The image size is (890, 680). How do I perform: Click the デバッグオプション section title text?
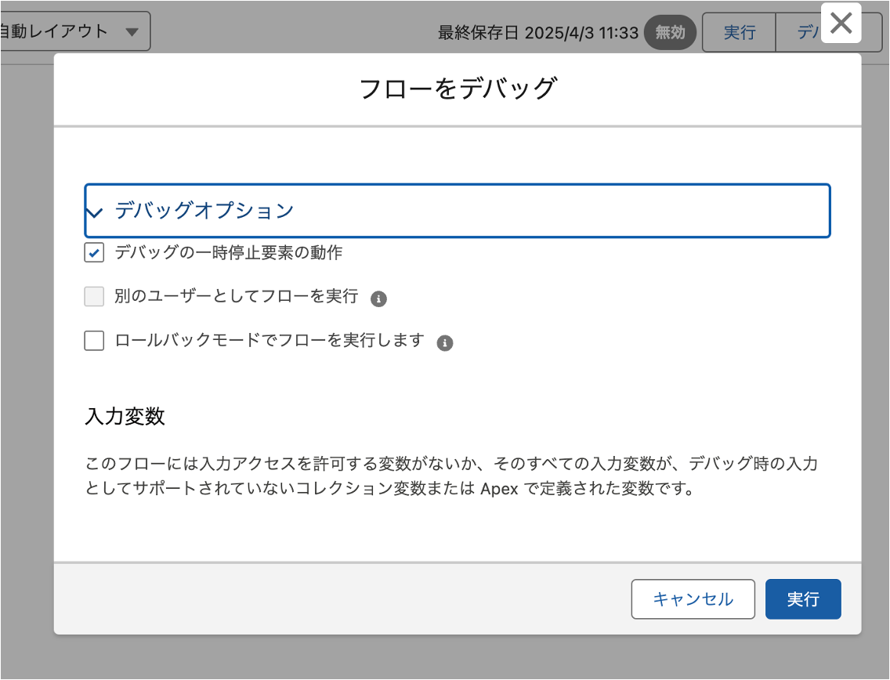(204, 210)
